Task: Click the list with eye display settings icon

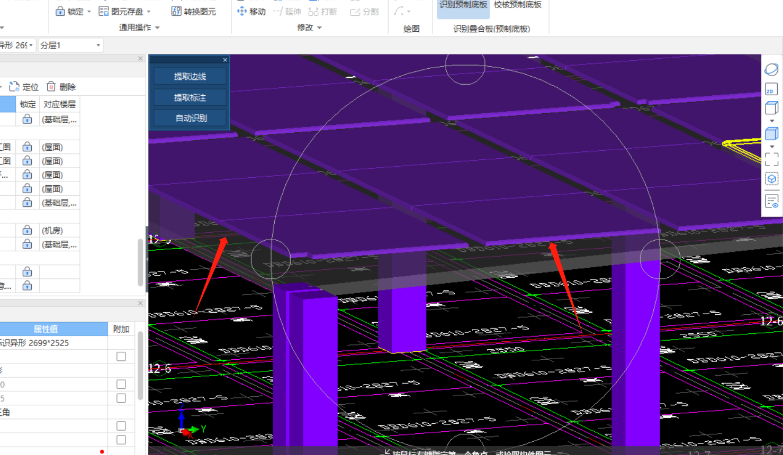Action: [771, 202]
